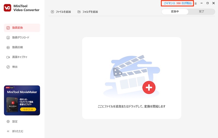Screen dimensions: 218x138
Task: Click the ファイルを追加 button
Action: (x=61, y=12)
